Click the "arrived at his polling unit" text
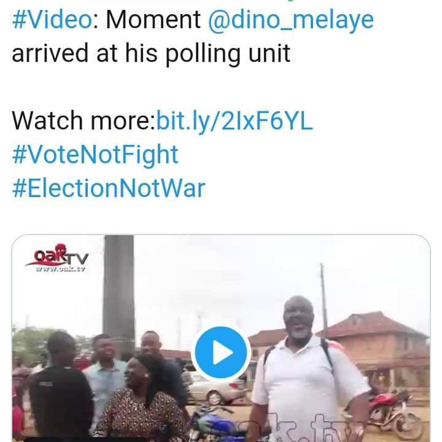This screenshot has width=442, height=442. [150, 54]
